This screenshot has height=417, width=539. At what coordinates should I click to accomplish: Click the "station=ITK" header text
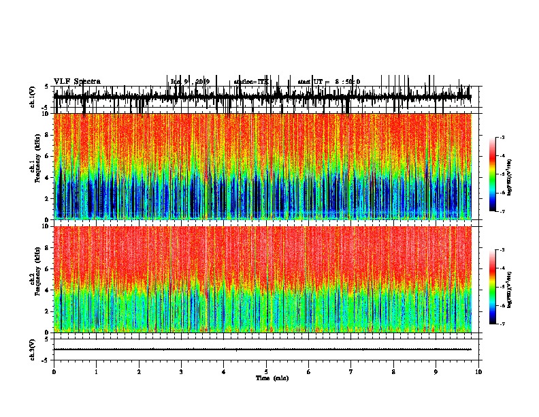(x=251, y=82)
